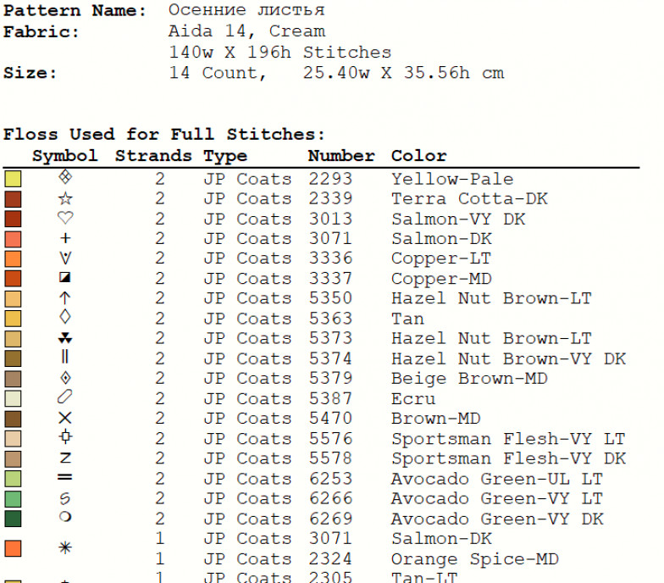Click the Symbol column header
Viewport: 664px width, 583px height.
point(65,156)
